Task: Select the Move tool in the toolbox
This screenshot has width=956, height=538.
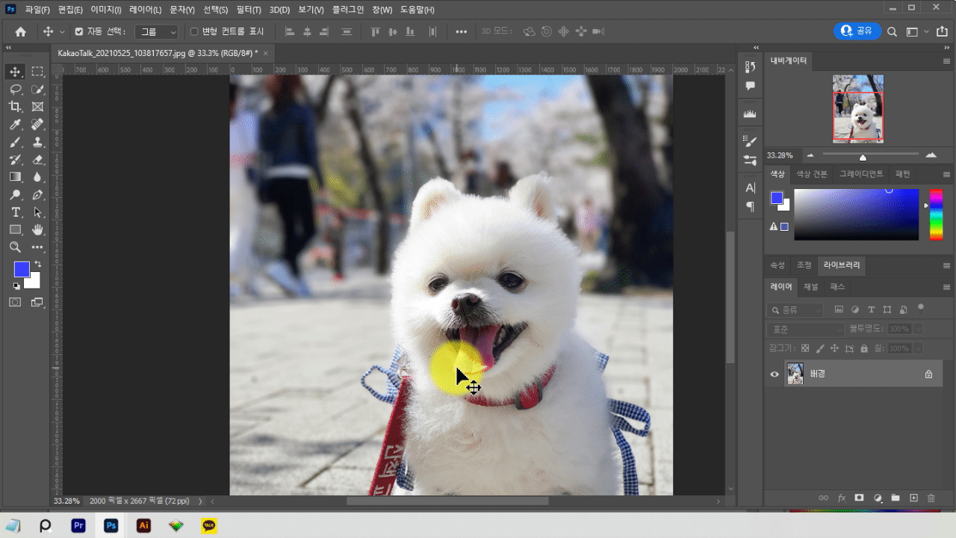Action: click(15, 72)
